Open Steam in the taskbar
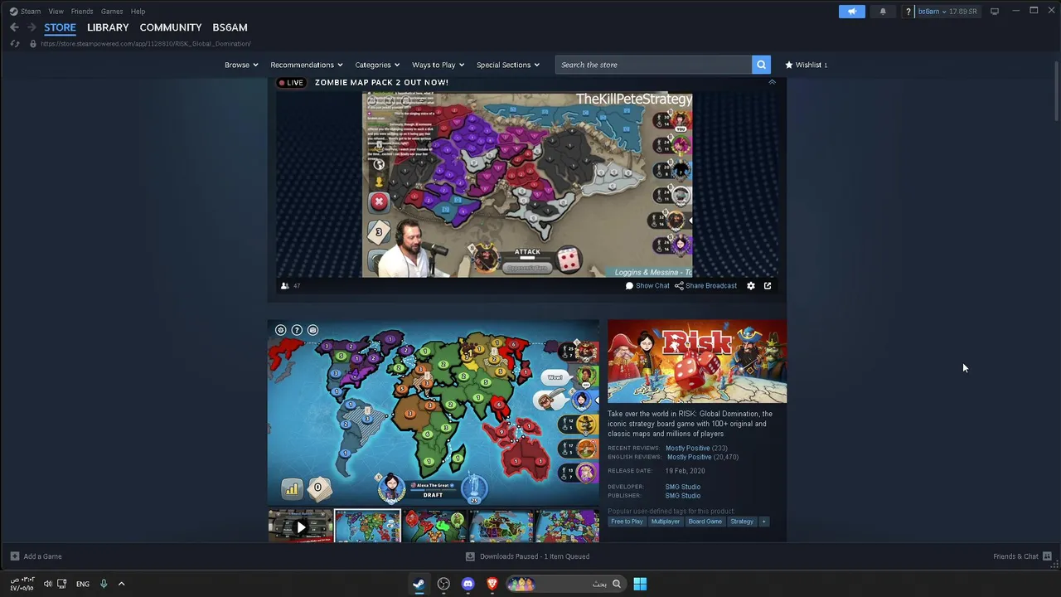Screen dimensions: 1061x597 (x=419, y=584)
